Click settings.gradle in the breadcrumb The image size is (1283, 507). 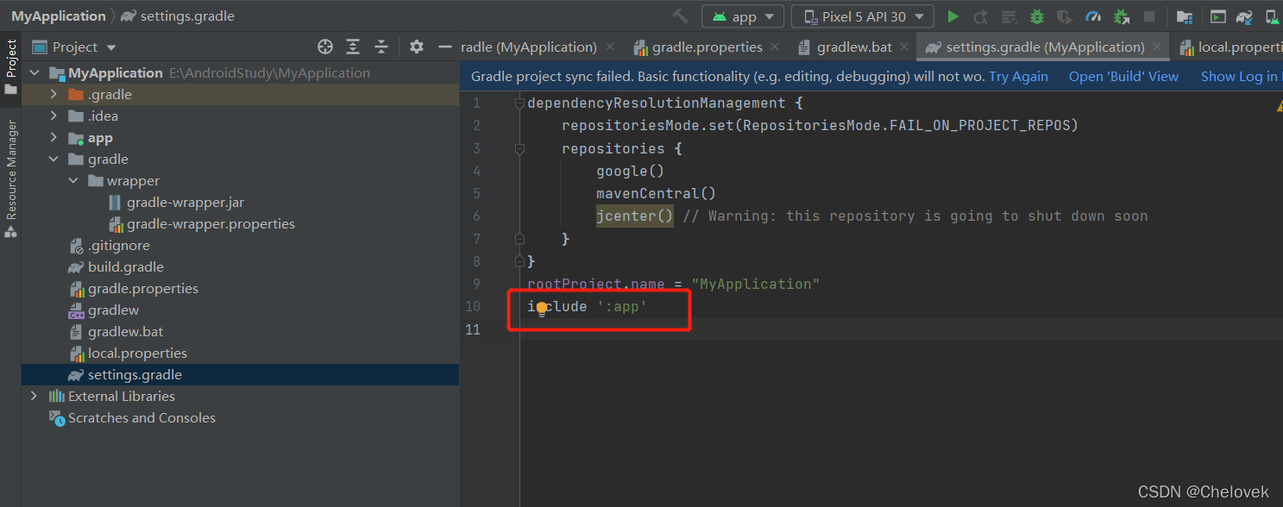coord(177,16)
